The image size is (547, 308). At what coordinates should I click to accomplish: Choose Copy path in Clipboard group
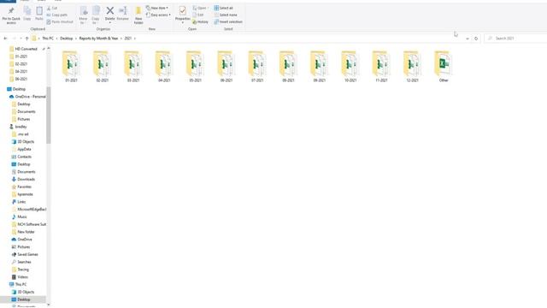(57, 15)
